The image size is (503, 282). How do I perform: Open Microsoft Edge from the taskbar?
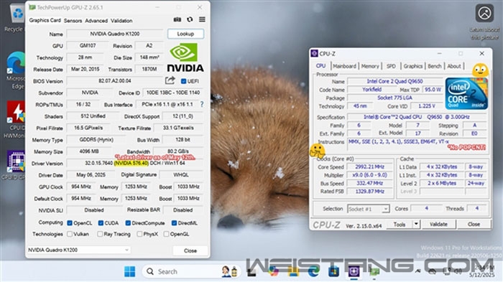(314, 272)
